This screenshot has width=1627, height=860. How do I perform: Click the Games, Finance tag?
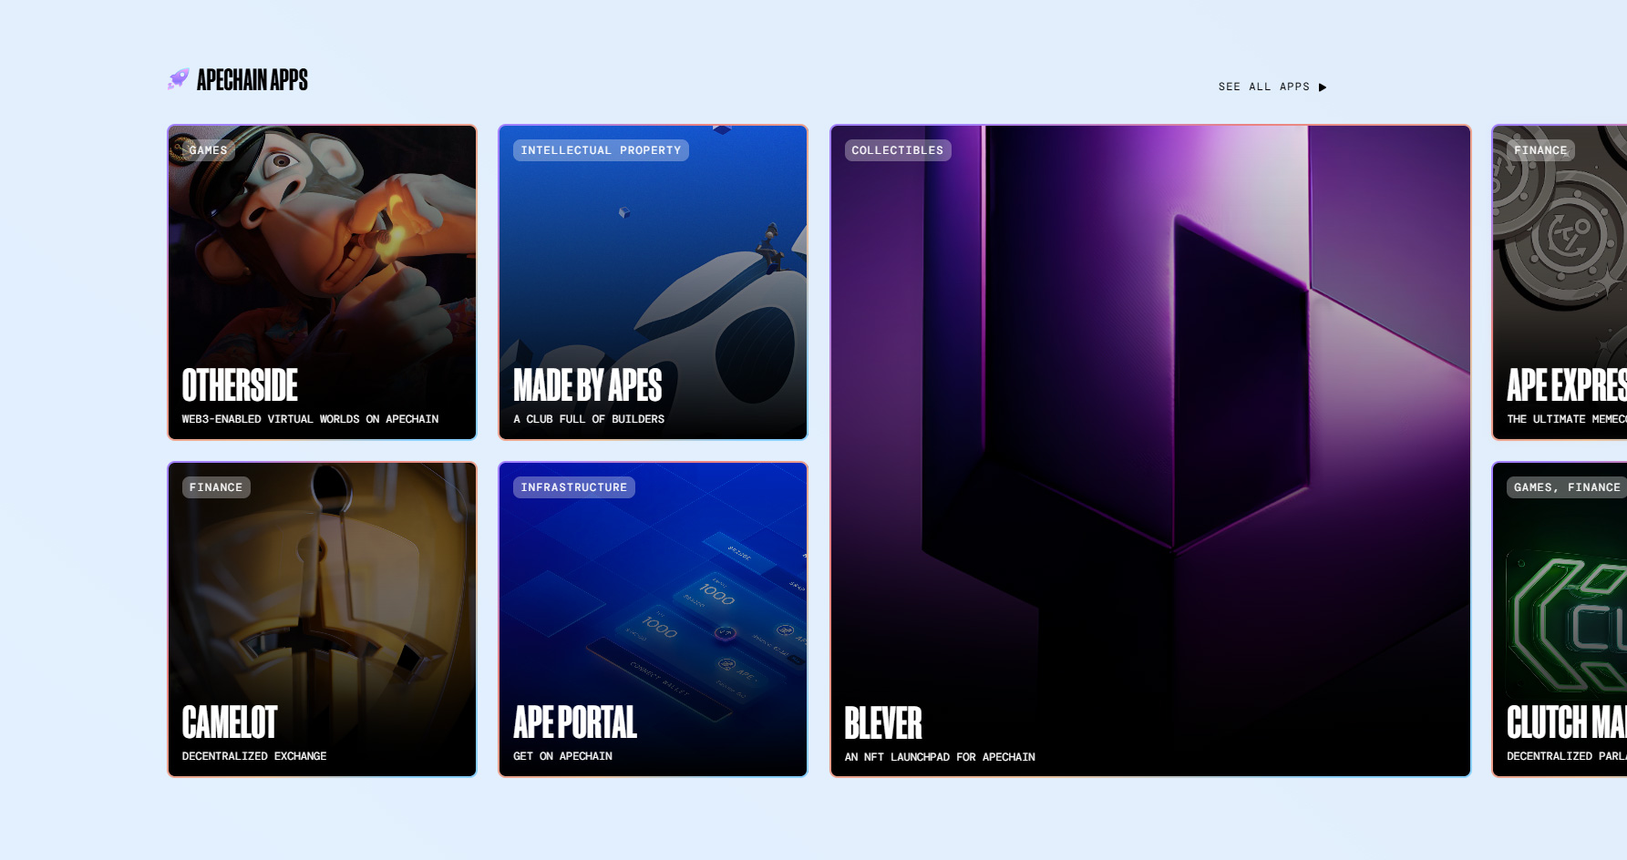[1567, 487]
